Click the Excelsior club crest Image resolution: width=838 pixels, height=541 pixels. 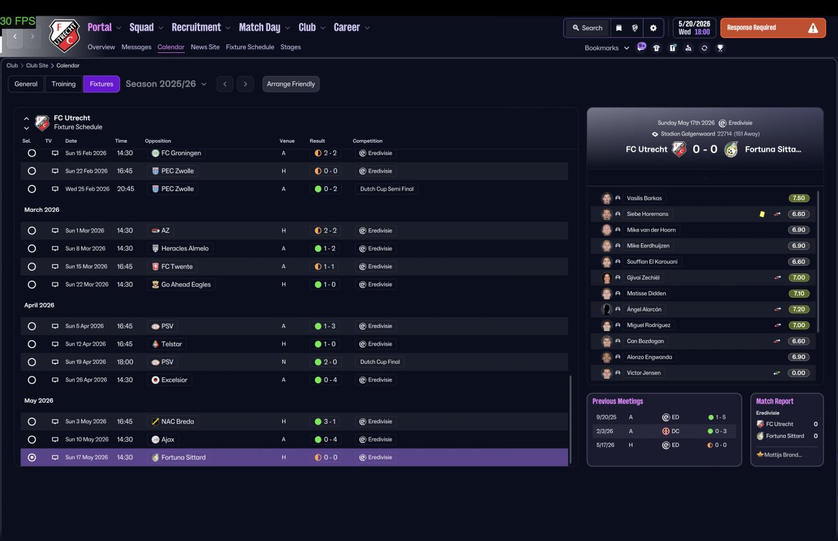click(155, 380)
